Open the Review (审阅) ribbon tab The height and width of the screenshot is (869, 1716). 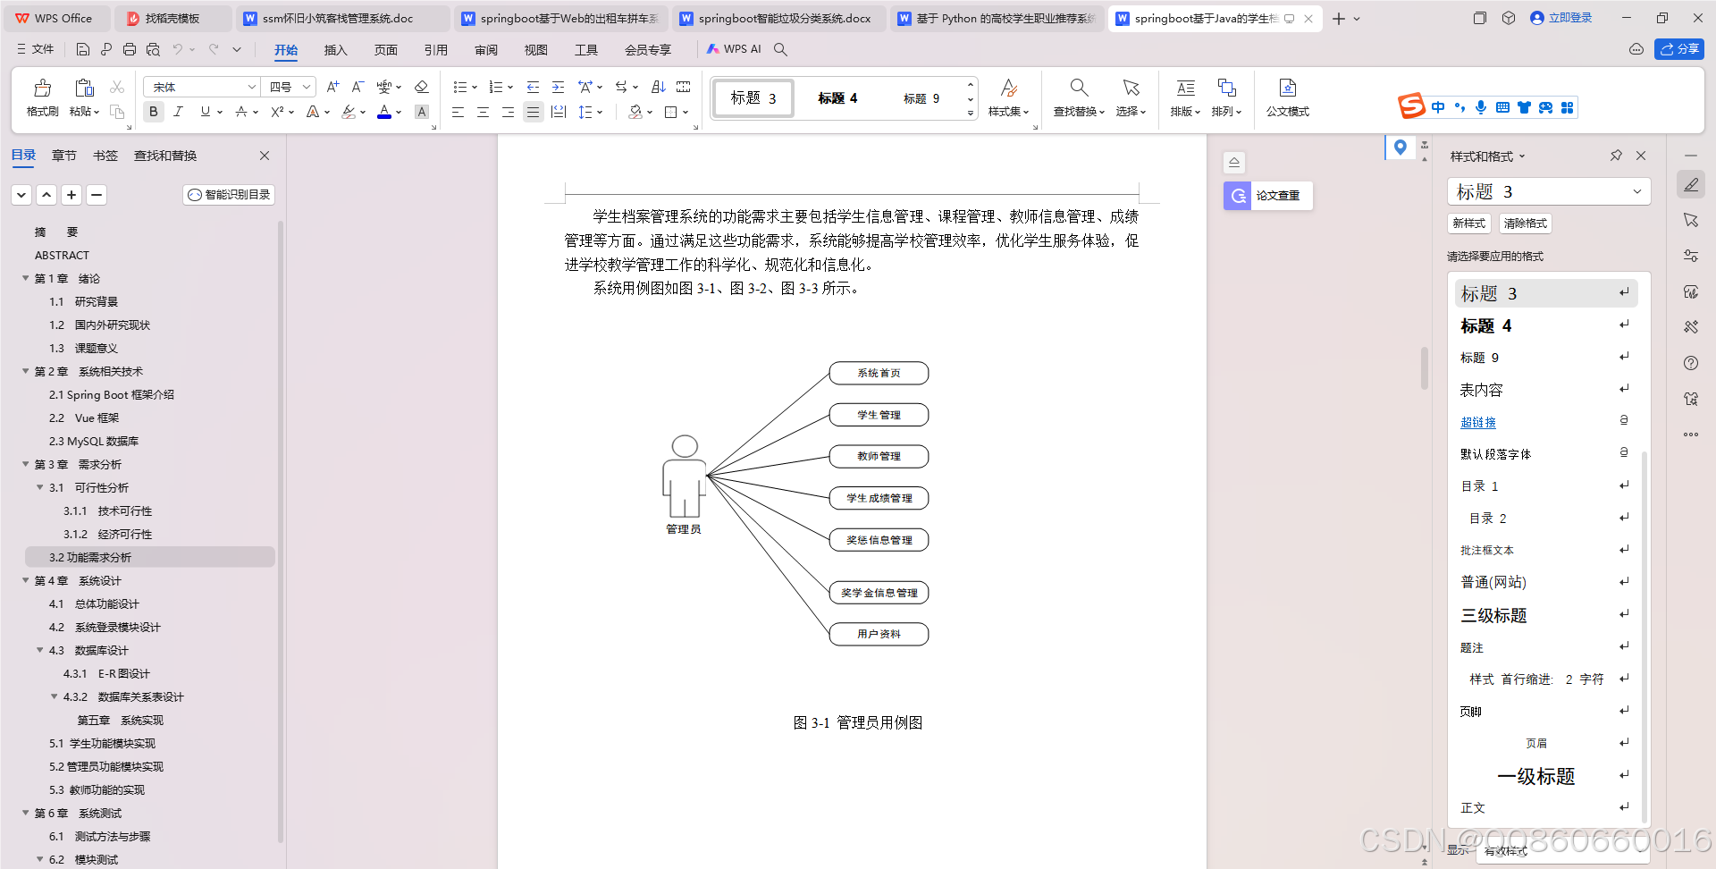click(x=485, y=50)
